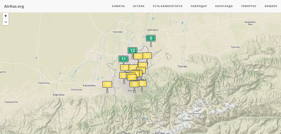Open the yellow marker labeled 30
281x134 pixels.
coord(124,67)
